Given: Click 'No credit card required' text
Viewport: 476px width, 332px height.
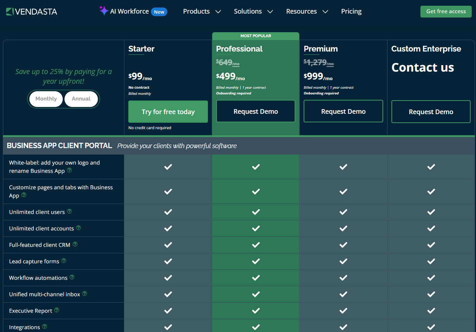Looking at the screenshot, I should [150, 128].
